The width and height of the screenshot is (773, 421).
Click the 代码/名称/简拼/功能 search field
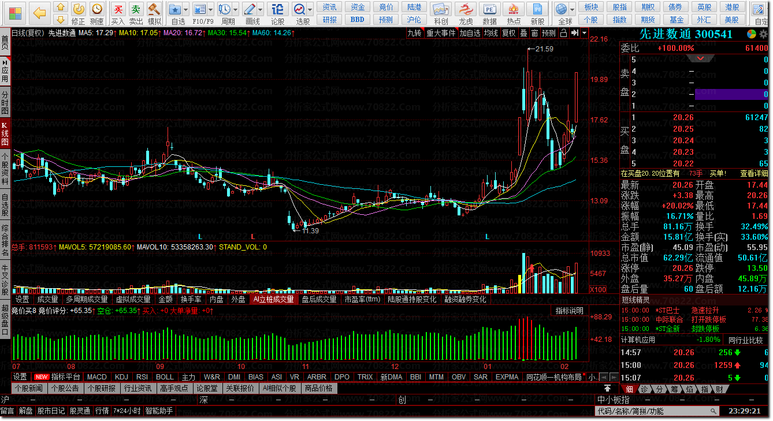tap(656, 411)
